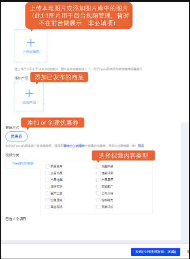Check the 性能评测 checkbox
This screenshot has height=259, width=190.
(x=98, y=173)
